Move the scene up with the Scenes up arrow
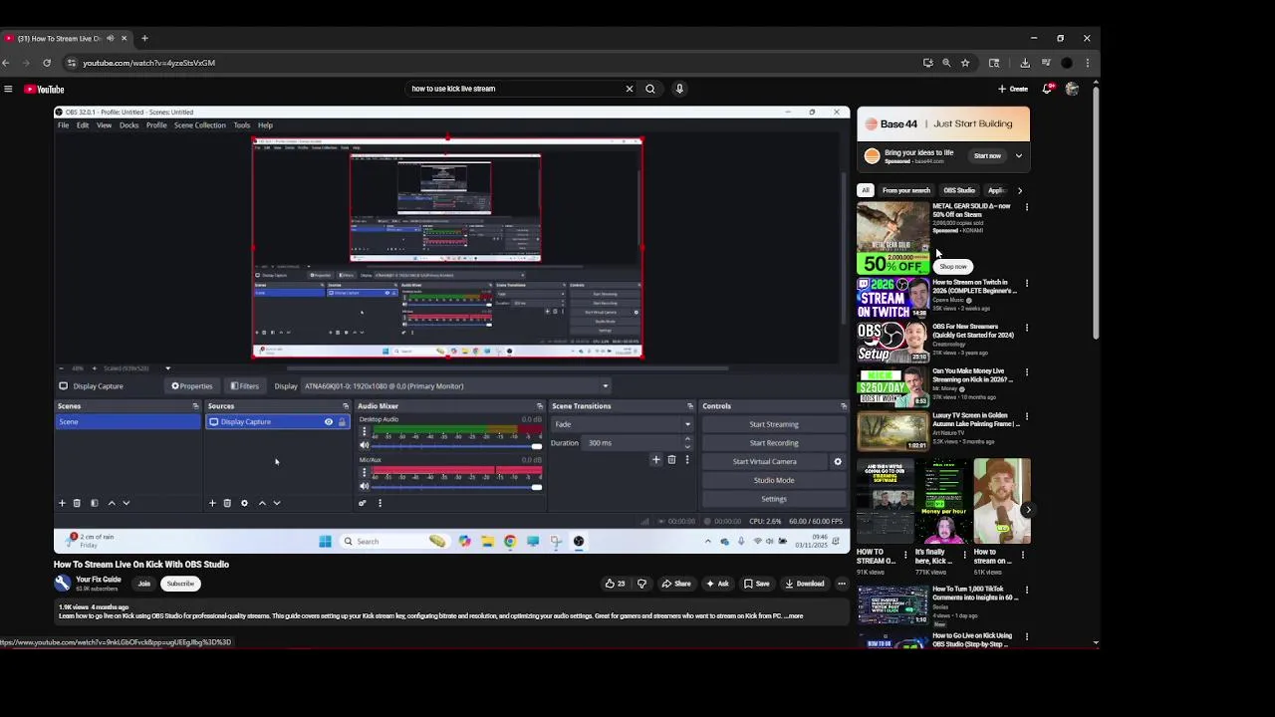Screen dimensions: 1275x717 (x=112, y=503)
